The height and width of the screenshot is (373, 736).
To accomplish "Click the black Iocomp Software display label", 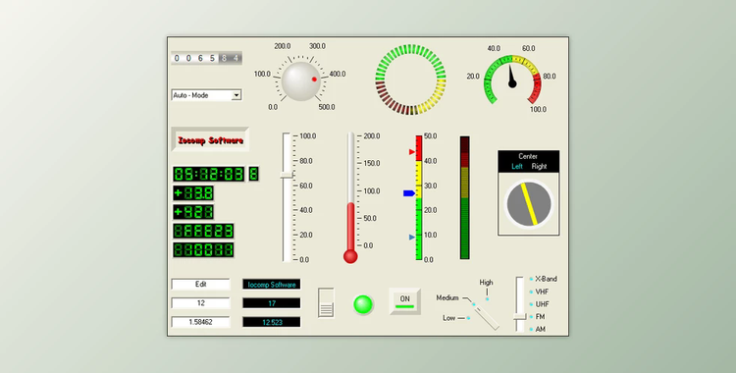I will pyautogui.click(x=271, y=285).
